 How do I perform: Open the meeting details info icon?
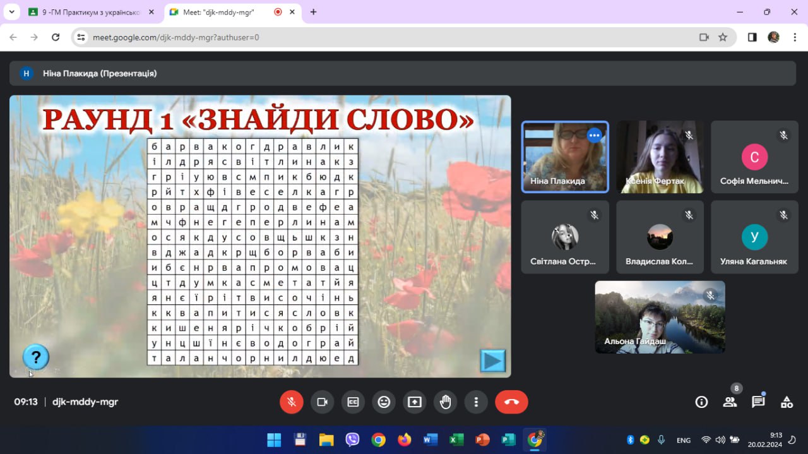point(701,402)
